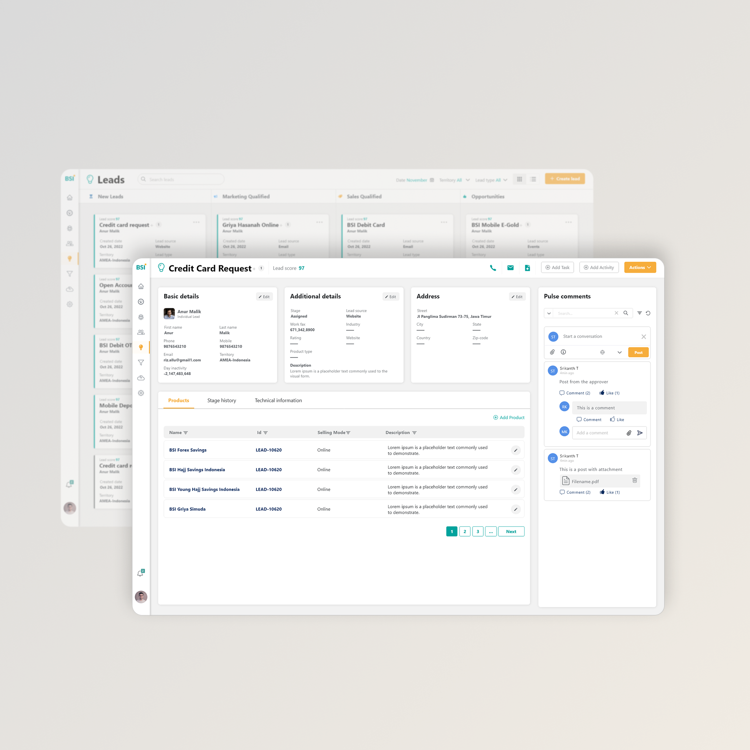Edit the Address card
The width and height of the screenshot is (750, 750).
tap(517, 297)
